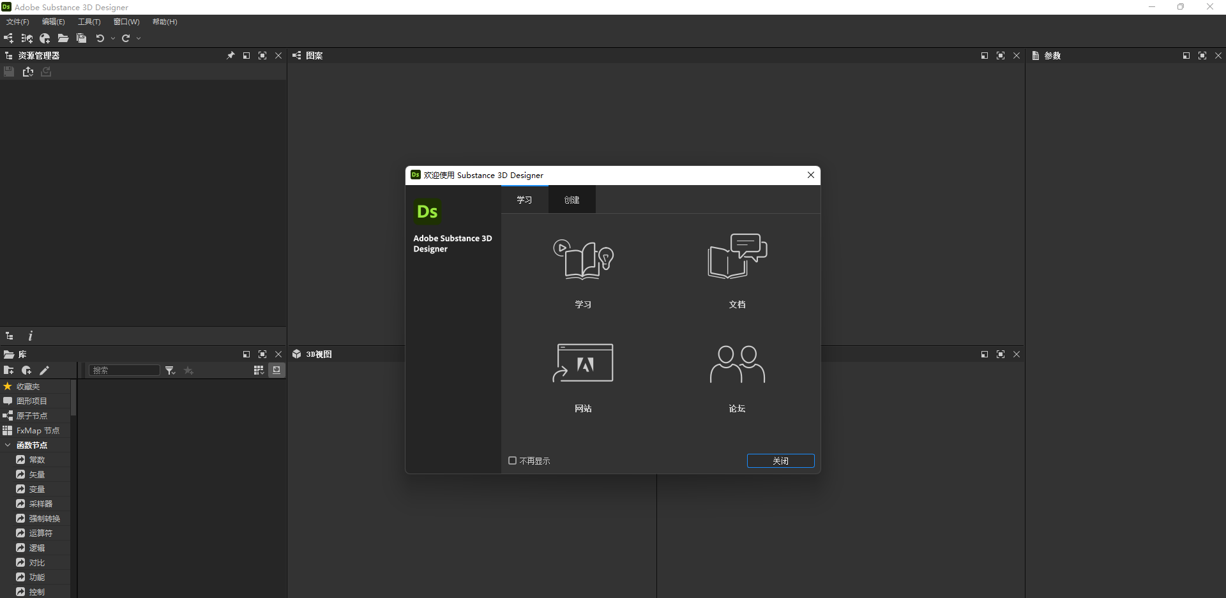Viewport: 1226px width, 598px height.
Task: Click the add folder icon in library
Action: coord(8,370)
